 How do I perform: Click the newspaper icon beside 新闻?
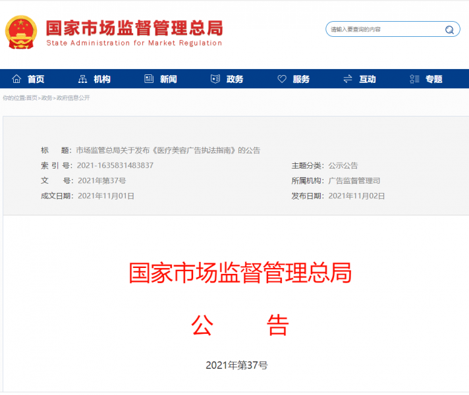(x=149, y=79)
